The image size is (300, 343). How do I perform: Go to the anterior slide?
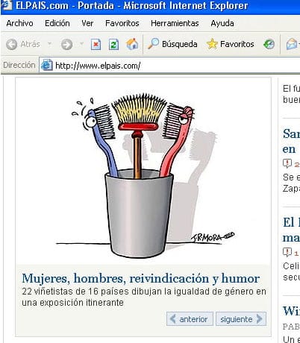pyautogui.click(x=190, y=319)
